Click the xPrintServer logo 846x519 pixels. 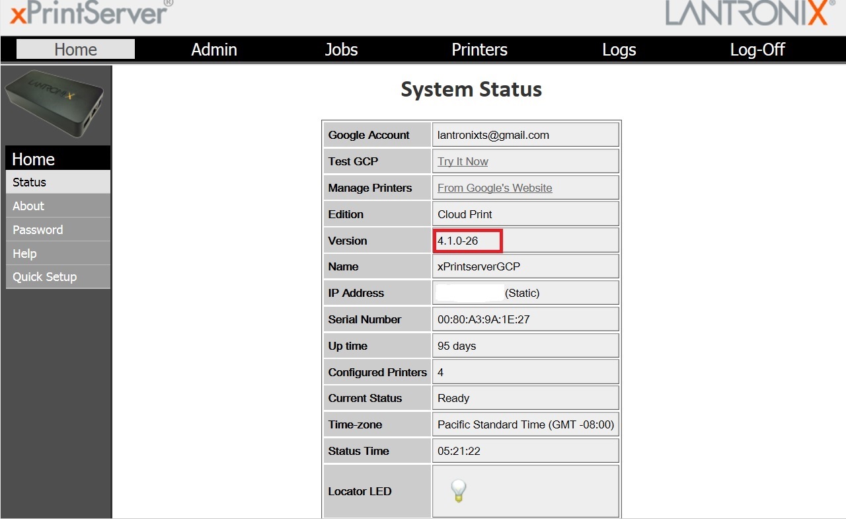pos(89,13)
